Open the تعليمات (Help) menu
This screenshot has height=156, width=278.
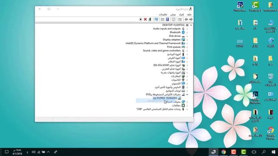coord(163,14)
